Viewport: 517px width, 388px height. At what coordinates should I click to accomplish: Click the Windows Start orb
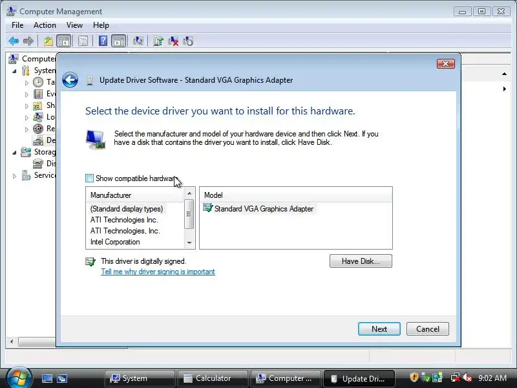click(19, 378)
